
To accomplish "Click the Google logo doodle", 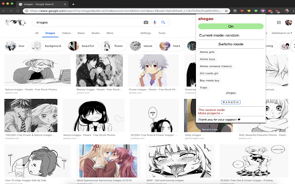I will (x=15, y=23).
